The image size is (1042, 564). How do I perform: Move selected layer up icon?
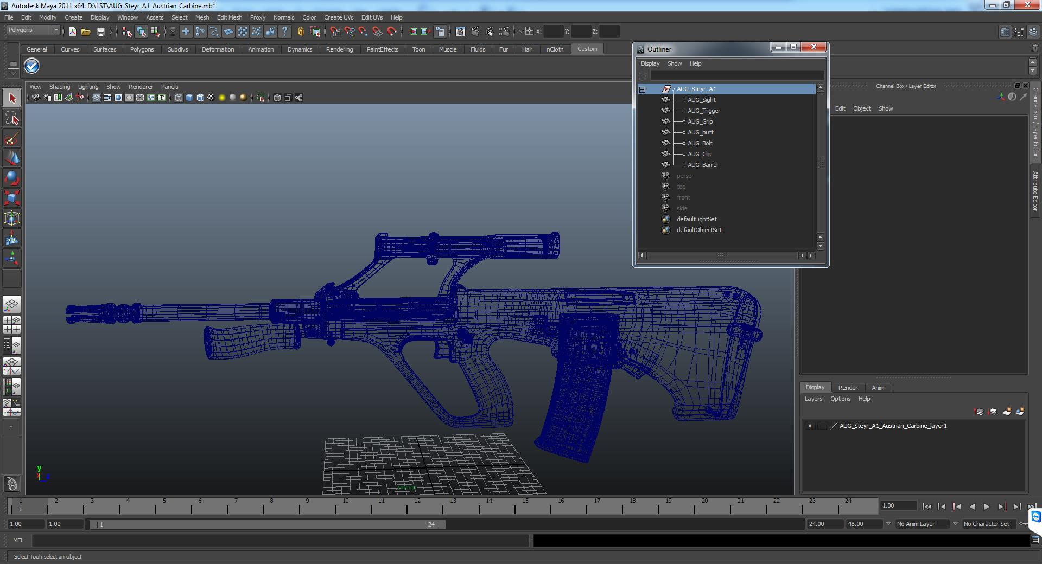point(979,412)
